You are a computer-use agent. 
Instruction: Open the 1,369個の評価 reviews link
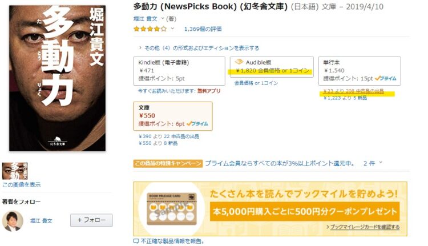click(x=203, y=29)
